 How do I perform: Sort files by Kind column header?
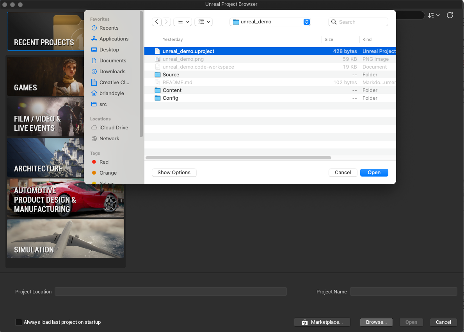point(367,39)
